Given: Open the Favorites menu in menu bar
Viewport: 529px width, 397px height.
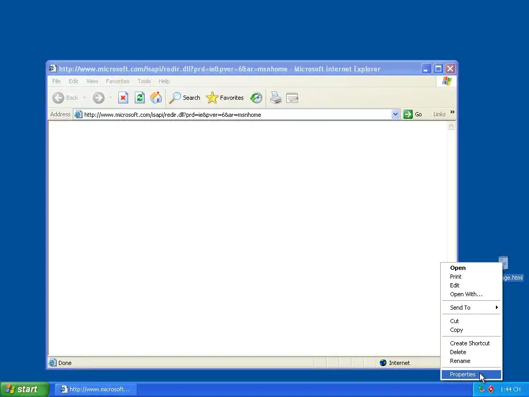Looking at the screenshot, I should [x=117, y=81].
